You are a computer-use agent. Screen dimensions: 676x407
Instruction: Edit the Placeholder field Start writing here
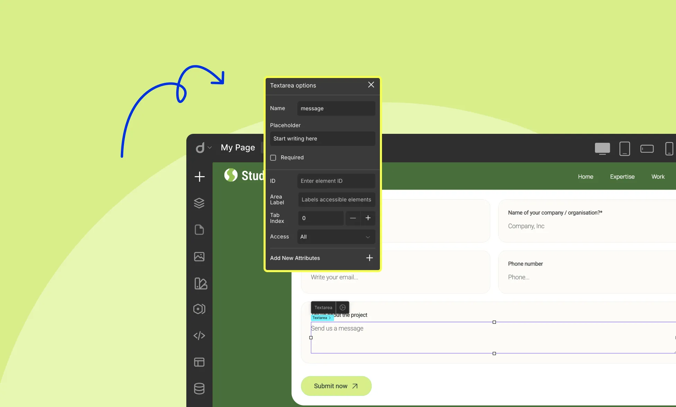click(x=323, y=139)
